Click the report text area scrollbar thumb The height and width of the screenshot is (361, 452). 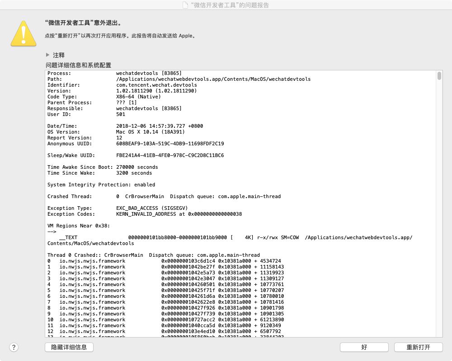(439, 76)
